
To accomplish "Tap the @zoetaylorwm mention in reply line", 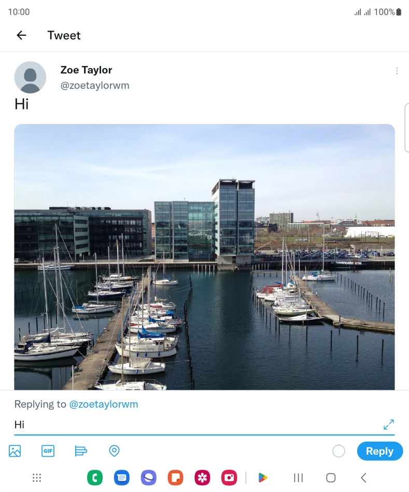I will 104,404.
